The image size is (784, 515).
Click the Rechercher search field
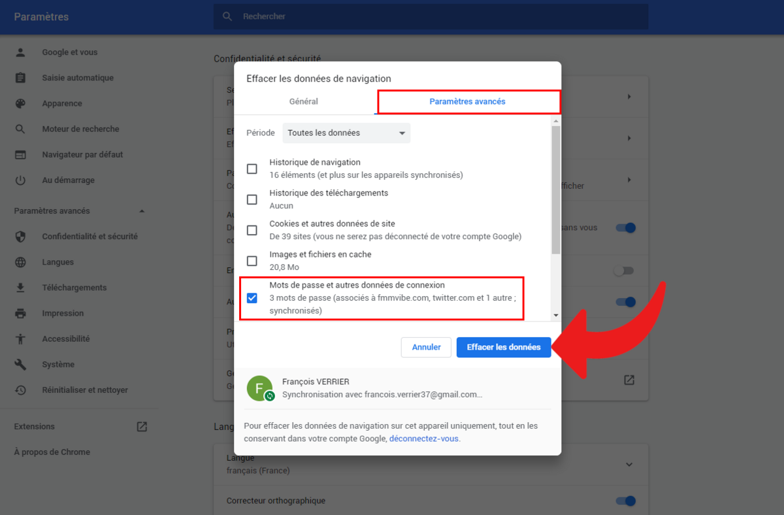tap(431, 16)
